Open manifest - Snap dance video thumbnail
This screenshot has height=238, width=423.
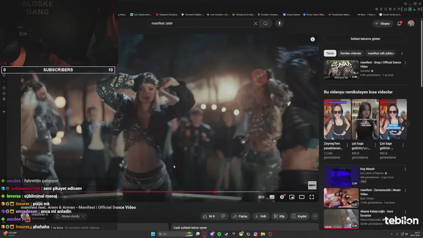pos(341,70)
